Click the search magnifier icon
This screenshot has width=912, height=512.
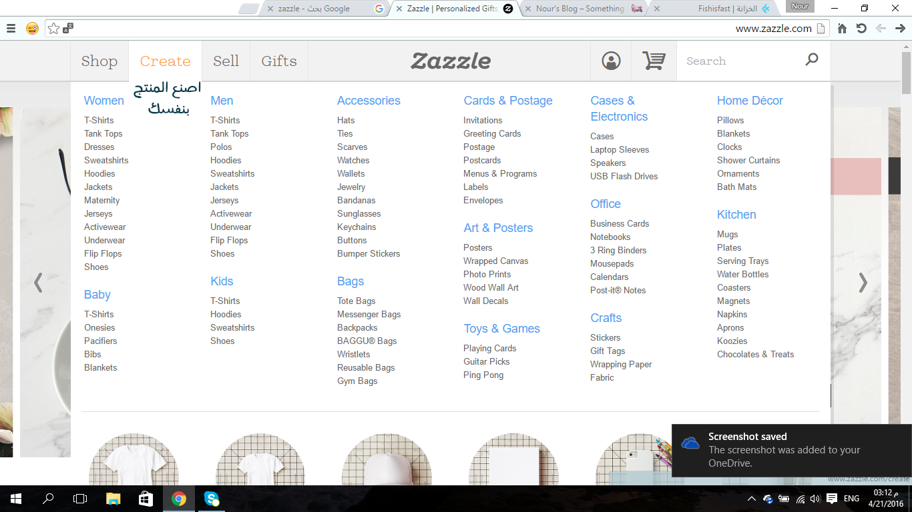pos(811,60)
